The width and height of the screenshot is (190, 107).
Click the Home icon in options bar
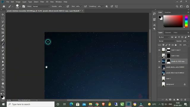[4, 7]
